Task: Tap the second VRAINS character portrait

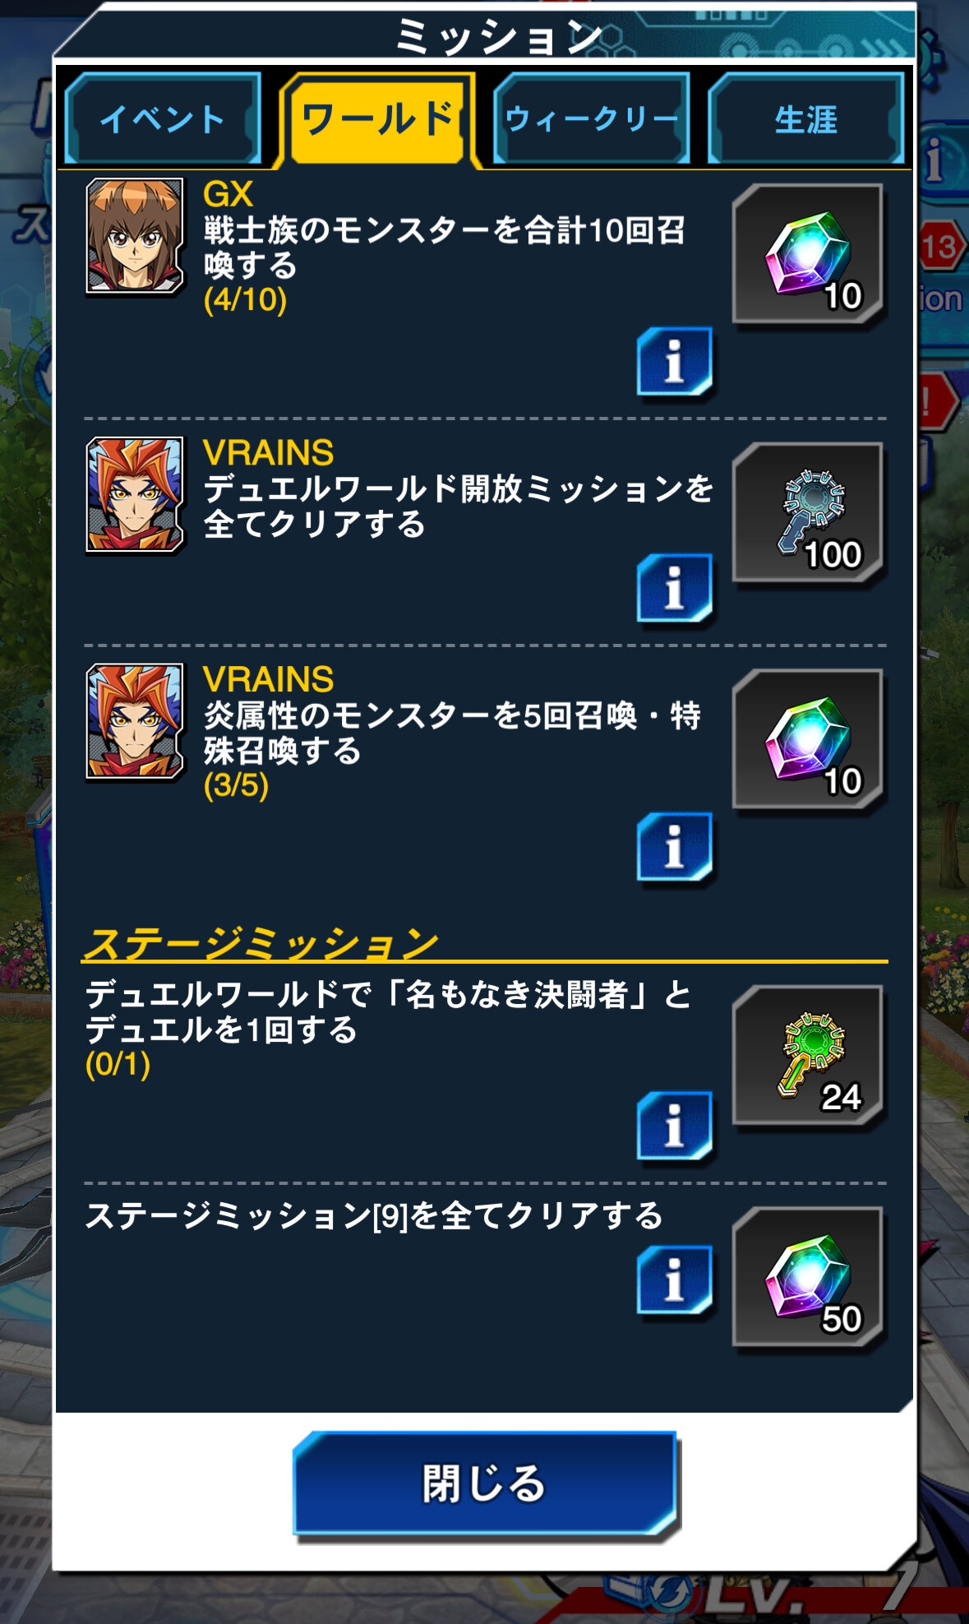Action: 135,721
